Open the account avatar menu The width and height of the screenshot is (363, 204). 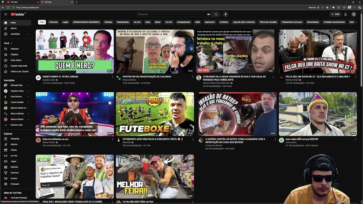pos(354,14)
